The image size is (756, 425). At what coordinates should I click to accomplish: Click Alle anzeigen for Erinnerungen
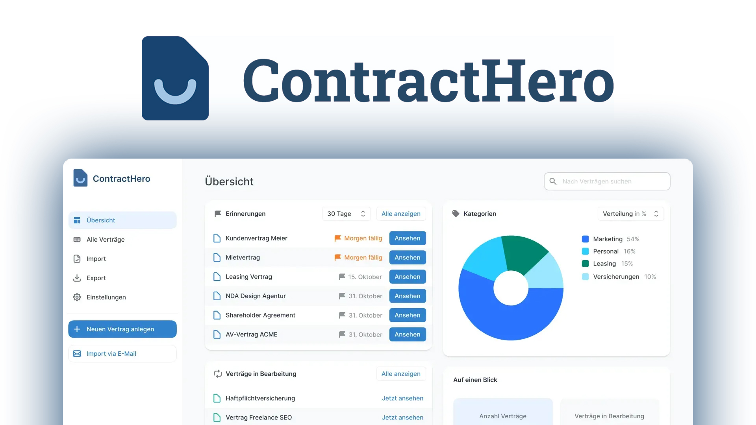click(401, 213)
